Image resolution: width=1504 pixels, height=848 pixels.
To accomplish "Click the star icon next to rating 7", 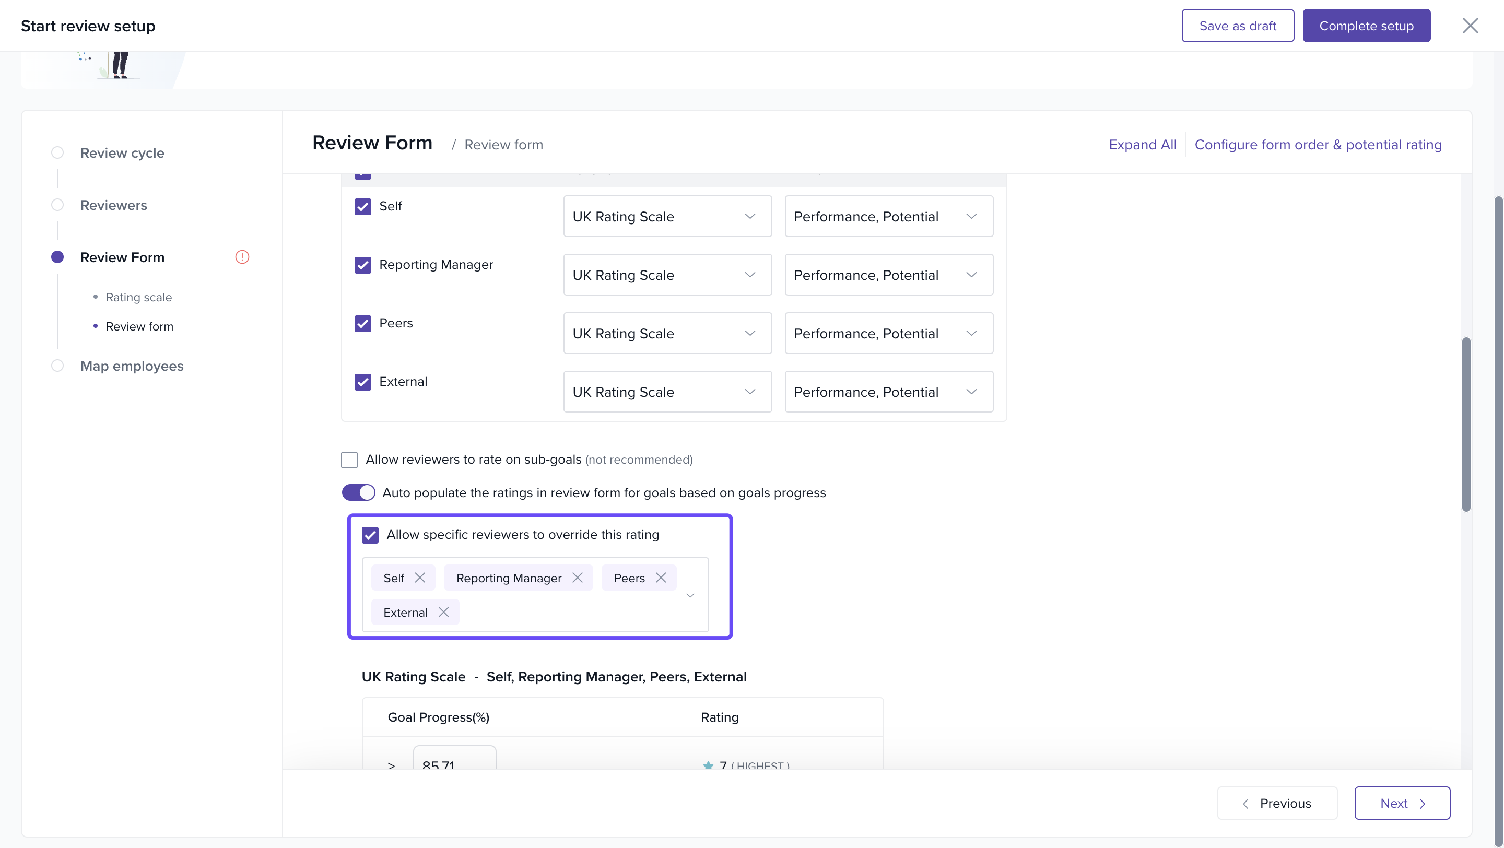I will pyautogui.click(x=708, y=764).
